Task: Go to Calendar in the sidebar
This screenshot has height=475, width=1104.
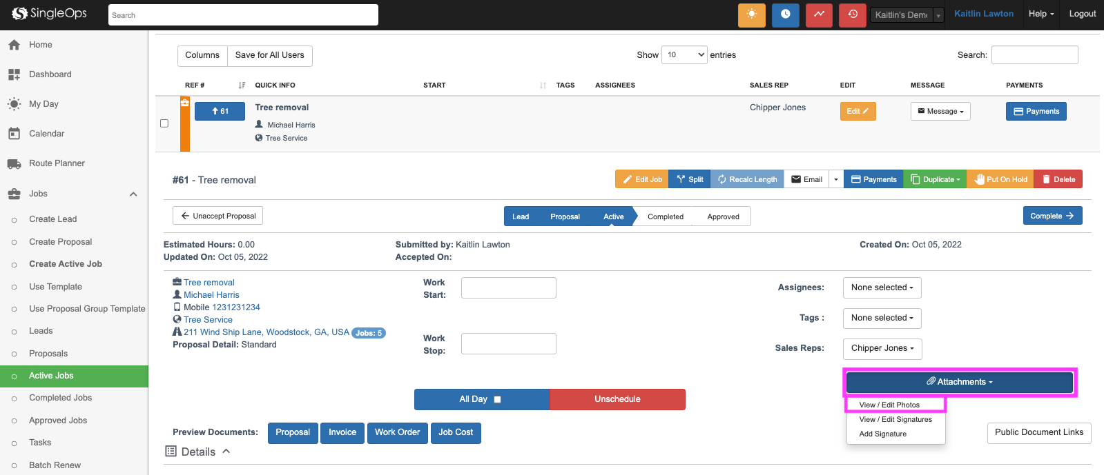Action: pos(46,134)
